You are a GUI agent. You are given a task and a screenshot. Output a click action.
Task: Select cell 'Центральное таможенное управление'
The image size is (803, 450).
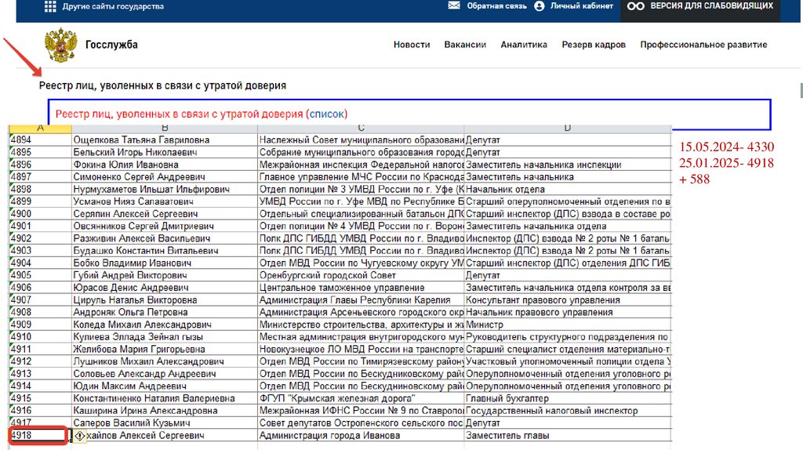[x=361, y=287]
